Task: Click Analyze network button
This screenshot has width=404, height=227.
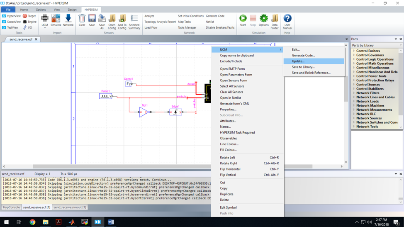Action: tap(149, 16)
